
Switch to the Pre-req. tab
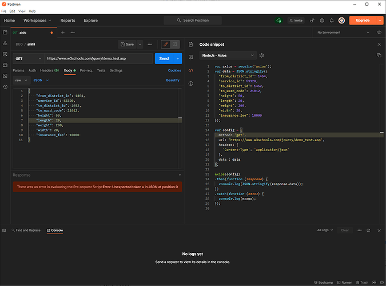click(x=86, y=70)
